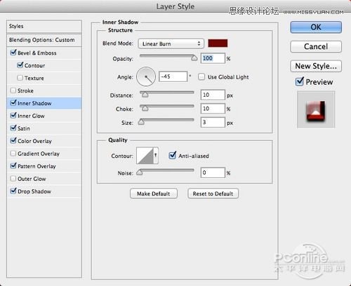Click the Noise slider handle
Viewport: 351px width, 286px height.
coord(140,172)
